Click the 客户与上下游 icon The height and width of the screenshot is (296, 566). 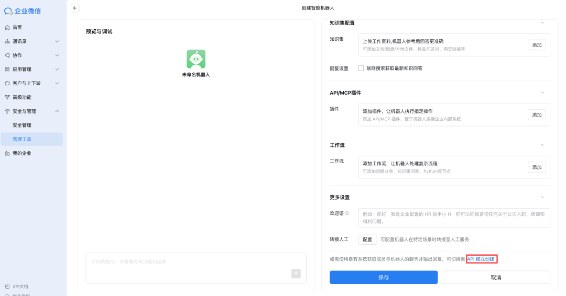click(7, 83)
